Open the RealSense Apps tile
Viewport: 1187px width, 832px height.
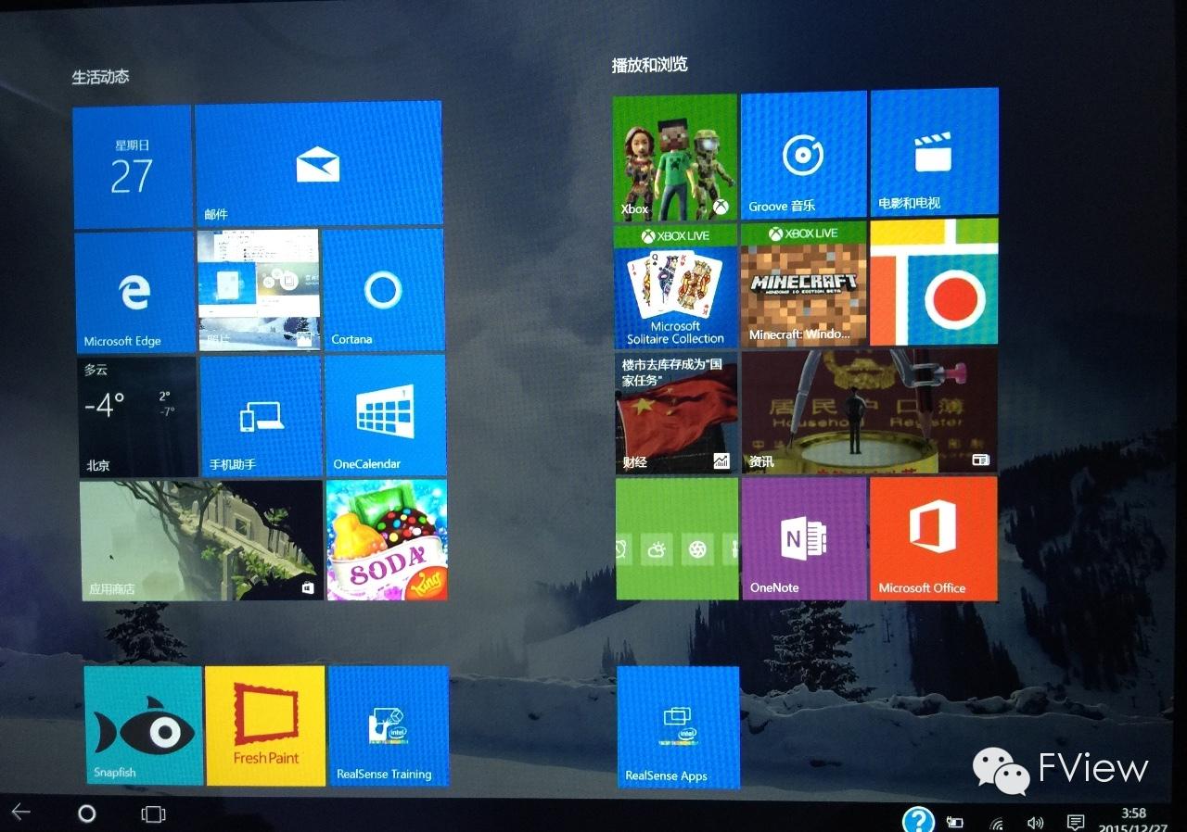click(678, 727)
